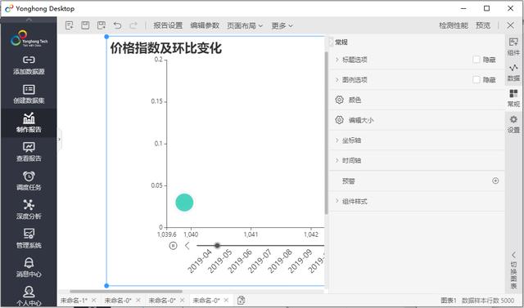
Task: Open 管理系统 in the sidebar
Action: [29, 239]
